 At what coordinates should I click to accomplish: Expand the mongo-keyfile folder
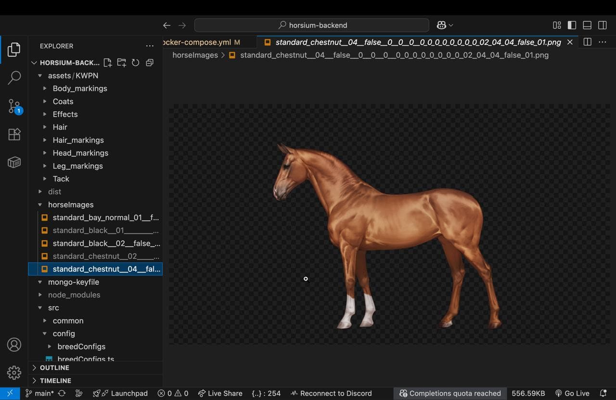click(x=73, y=282)
